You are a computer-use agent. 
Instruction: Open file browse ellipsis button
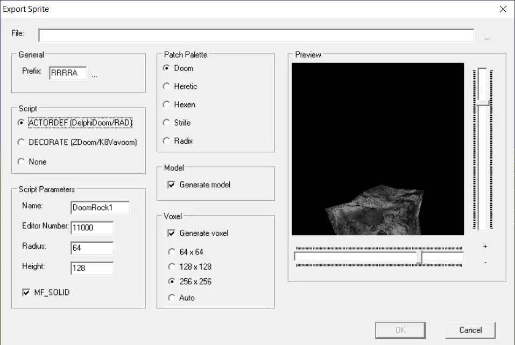[x=487, y=38]
